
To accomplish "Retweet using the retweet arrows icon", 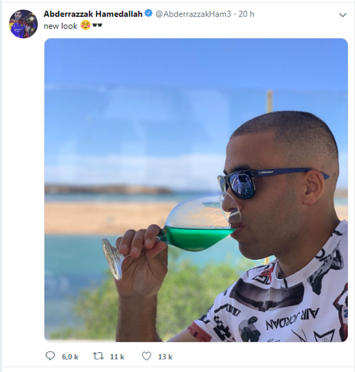I will pos(98,356).
